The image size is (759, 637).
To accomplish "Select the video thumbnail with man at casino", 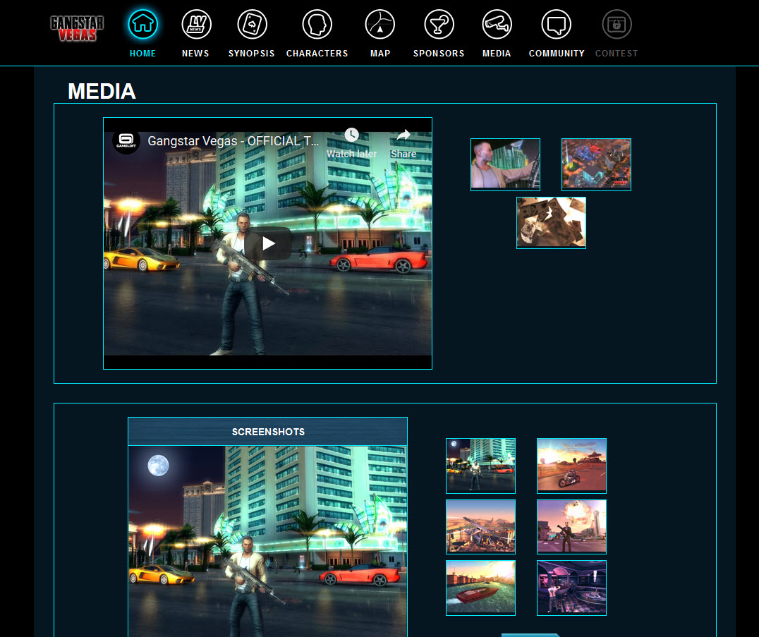I will (x=505, y=164).
